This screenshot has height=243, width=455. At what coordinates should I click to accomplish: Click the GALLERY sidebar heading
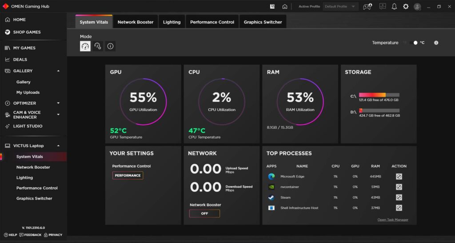click(23, 71)
